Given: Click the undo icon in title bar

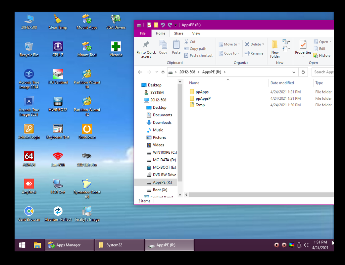Looking at the screenshot, I should tap(163, 25).
